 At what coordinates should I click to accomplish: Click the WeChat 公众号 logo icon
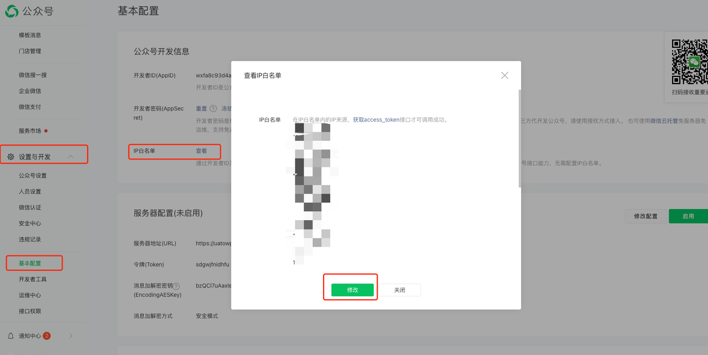[x=11, y=11]
